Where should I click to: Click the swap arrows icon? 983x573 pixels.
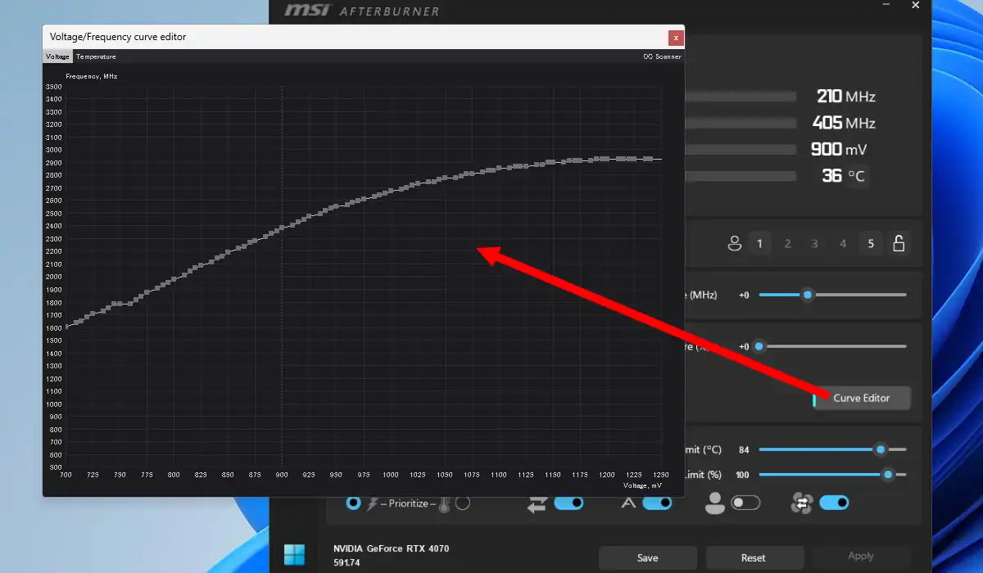pyautogui.click(x=537, y=503)
